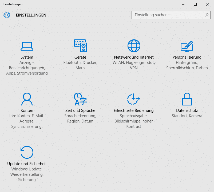Image resolution: width=214 pixels, height=192 pixels.
Task: Open the Update und Sicherheit refresh icon
Action: (x=27, y=152)
